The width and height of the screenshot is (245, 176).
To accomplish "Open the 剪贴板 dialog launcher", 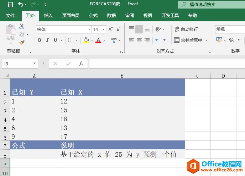I will tap(30, 52).
